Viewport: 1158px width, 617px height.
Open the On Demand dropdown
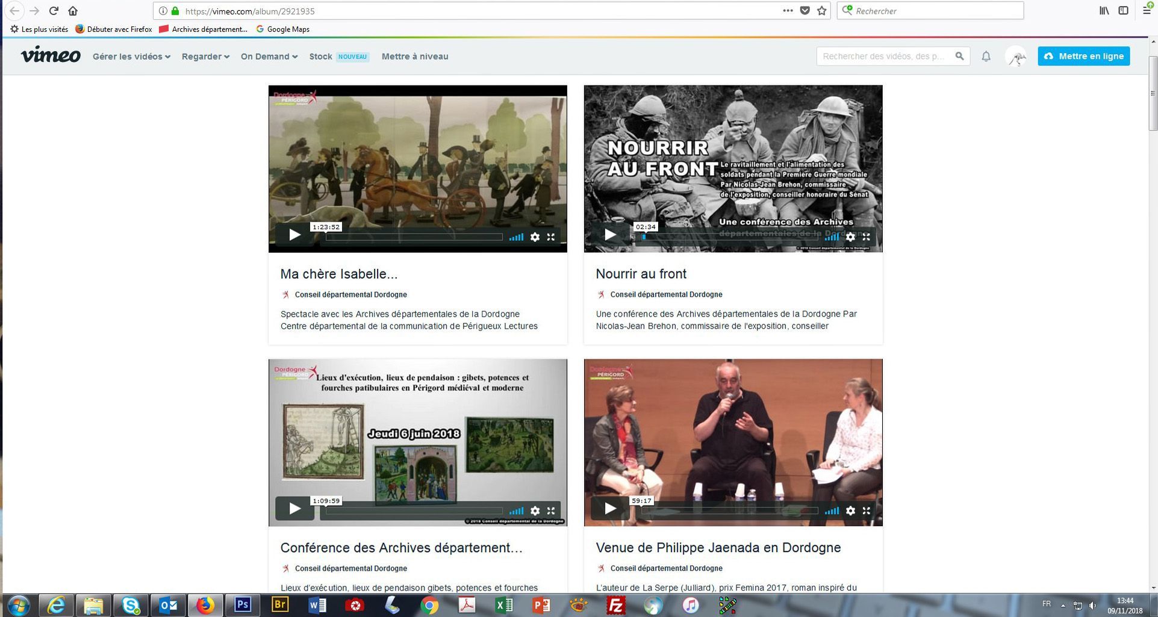[x=269, y=57]
